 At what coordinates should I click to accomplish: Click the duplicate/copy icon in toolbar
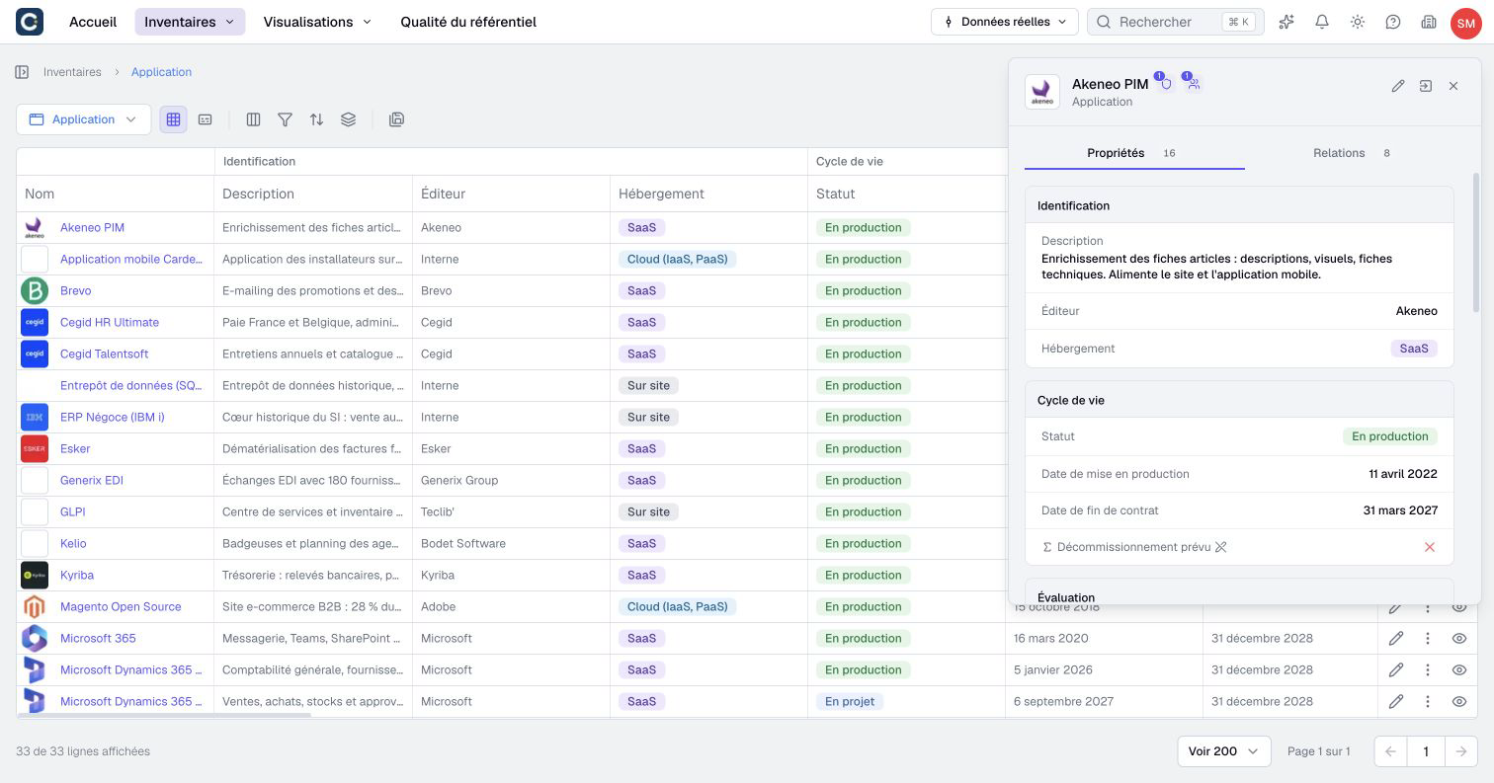coord(396,119)
